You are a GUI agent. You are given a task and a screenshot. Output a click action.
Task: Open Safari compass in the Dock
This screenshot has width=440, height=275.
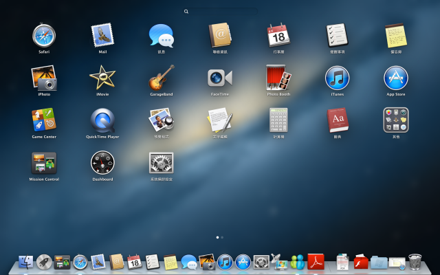point(80,262)
